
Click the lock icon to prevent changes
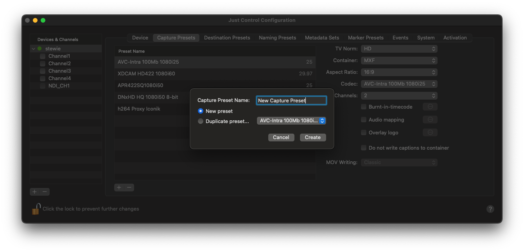pyautogui.click(x=36, y=209)
